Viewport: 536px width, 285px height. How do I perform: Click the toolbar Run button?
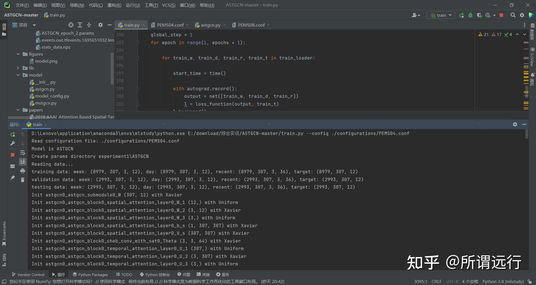pyautogui.click(x=462, y=15)
